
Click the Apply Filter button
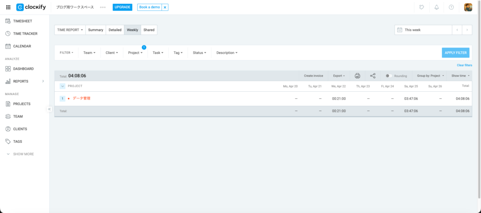pos(455,53)
